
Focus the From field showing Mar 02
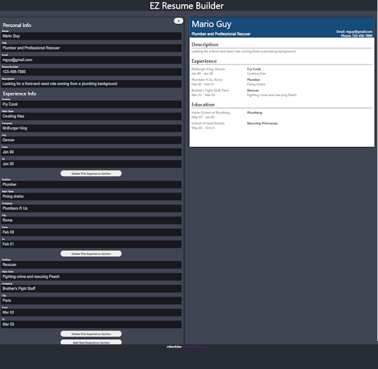coord(91,313)
